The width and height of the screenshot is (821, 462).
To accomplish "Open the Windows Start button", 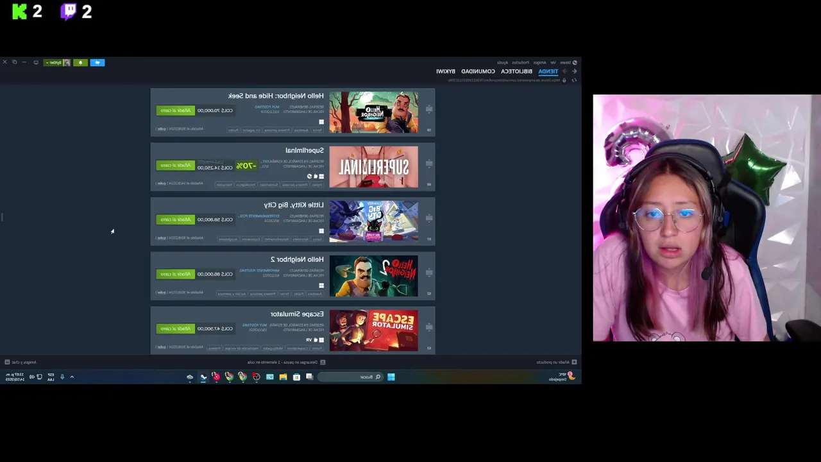I will pyautogui.click(x=391, y=377).
